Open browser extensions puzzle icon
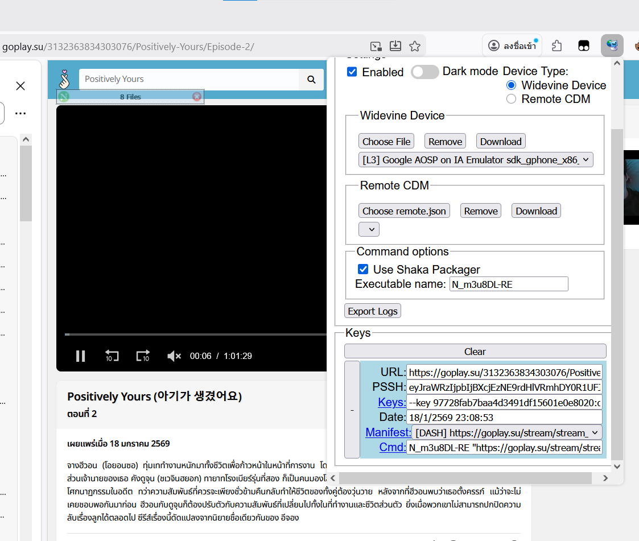The width and height of the screenshot is (639, 541). coord(557,46)
